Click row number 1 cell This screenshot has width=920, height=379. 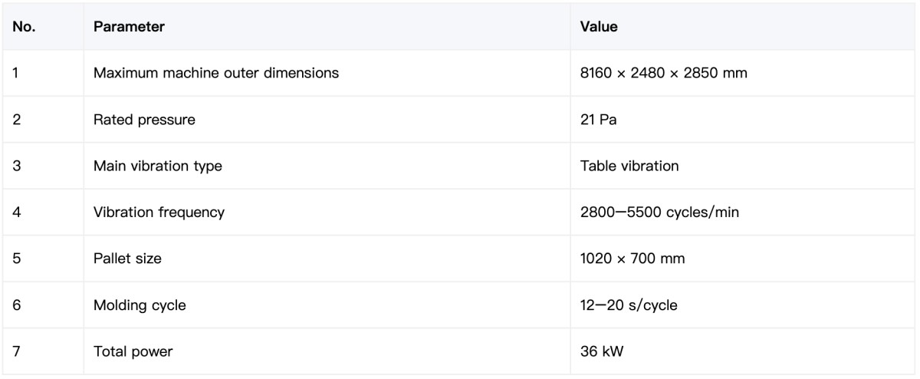pos(43,74)
